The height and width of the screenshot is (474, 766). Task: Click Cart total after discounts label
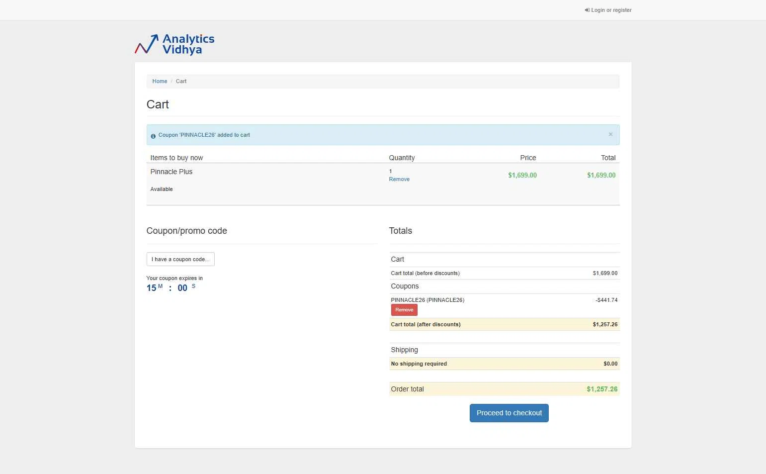coord(426,324)
